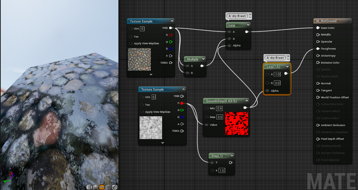The width and height of the screenshot is (358, 190).
Task: Click the cobblestone texture thumbnail
Action: (x=139, y=59)
